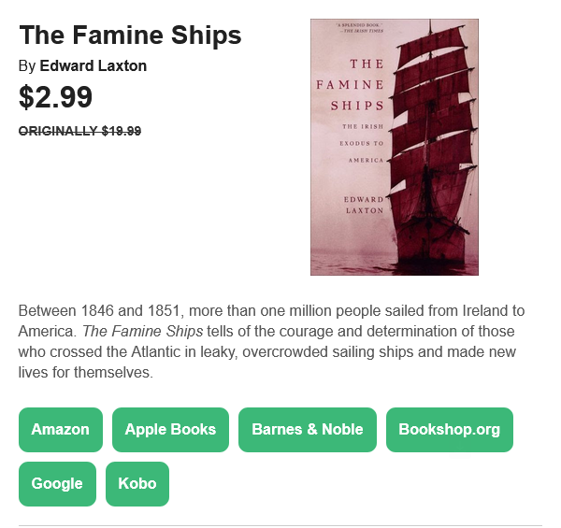Visit the Edward Laxton author link
The image size is (561, 528).
coord(93,66)
